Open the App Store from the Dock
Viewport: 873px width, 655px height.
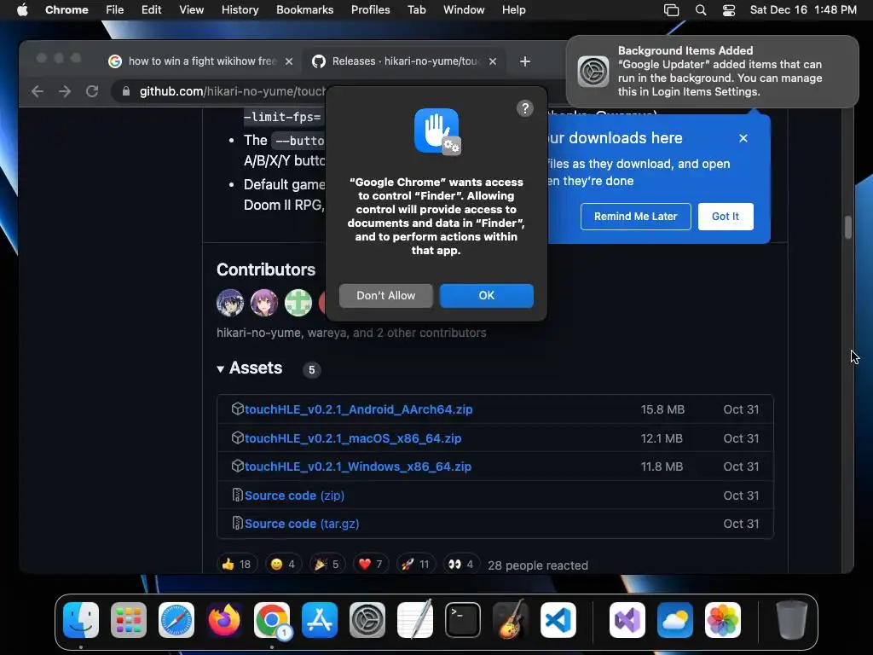click(x=320, y=620)
